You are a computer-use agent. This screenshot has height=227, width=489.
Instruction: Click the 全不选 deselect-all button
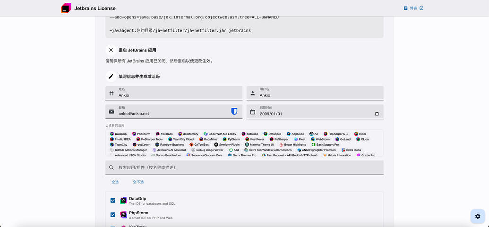(x=138, y=182)
